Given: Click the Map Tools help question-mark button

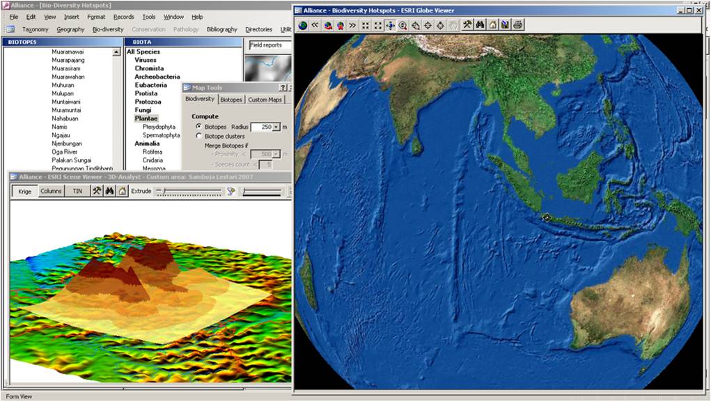Looking at the screenshot, I should click(x=283, y=88).
